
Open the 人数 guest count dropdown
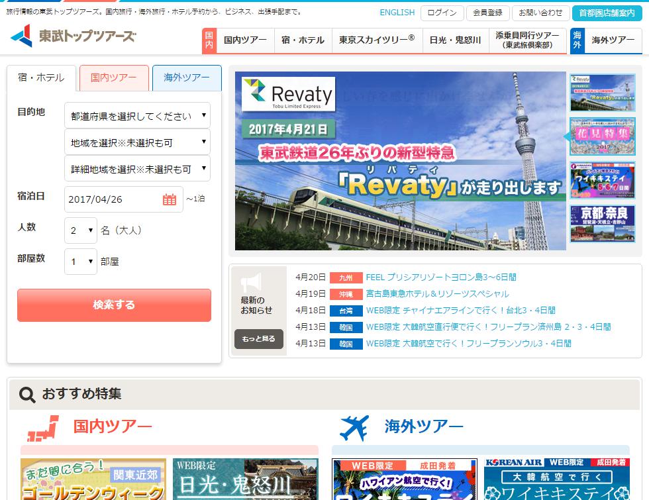pyautogui.click(x=81, y=230)
